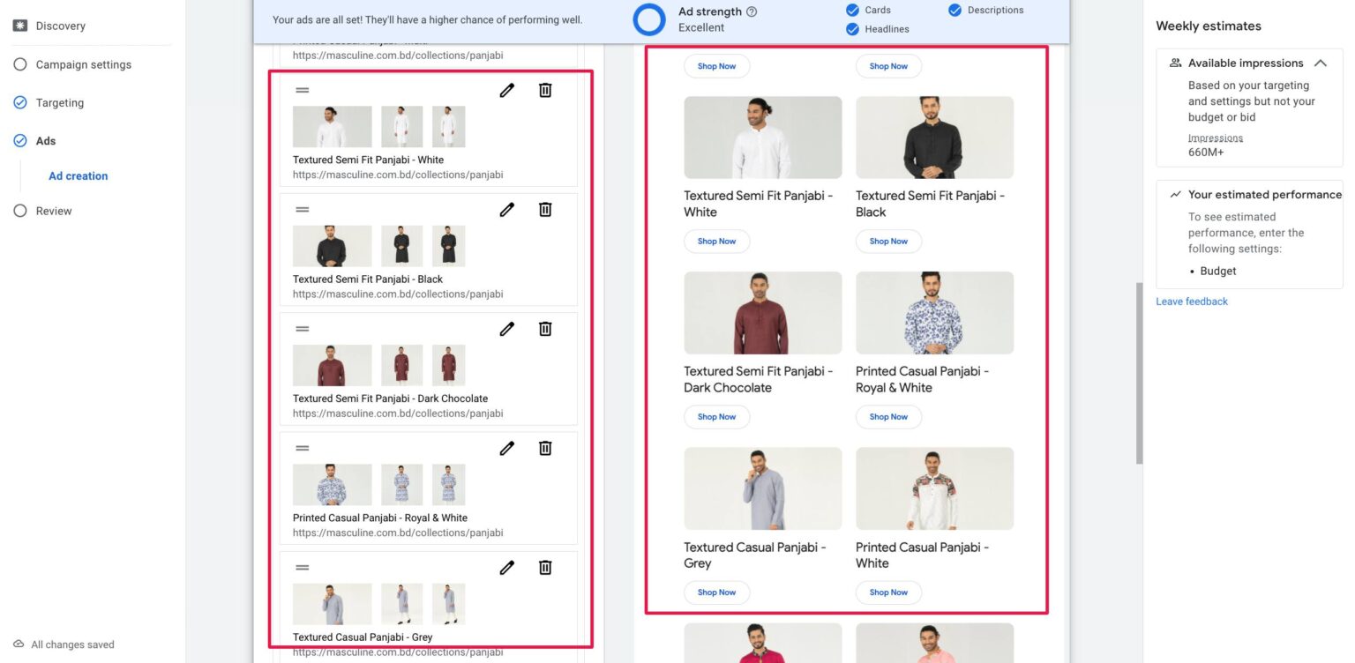Go to Ad creation sub-item
1355x663 pixels.
[79, 176]
